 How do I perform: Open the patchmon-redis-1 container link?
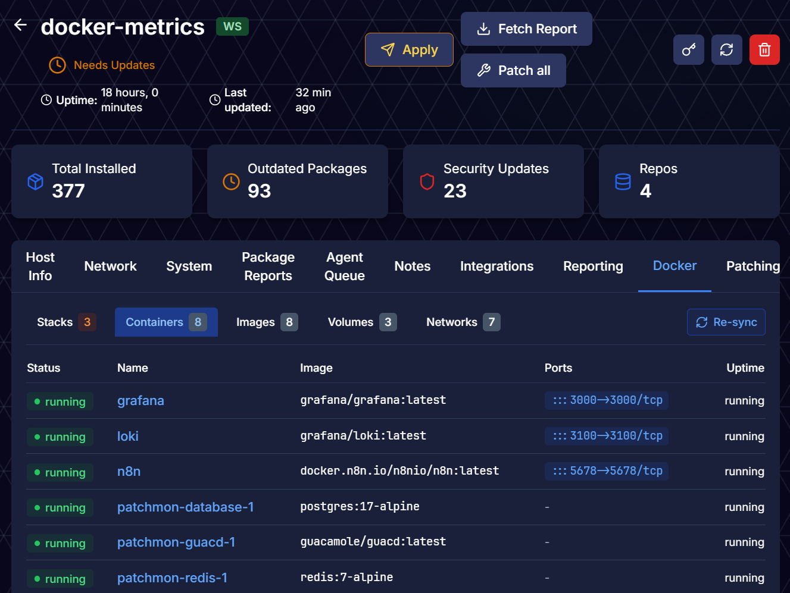[172, 578]
